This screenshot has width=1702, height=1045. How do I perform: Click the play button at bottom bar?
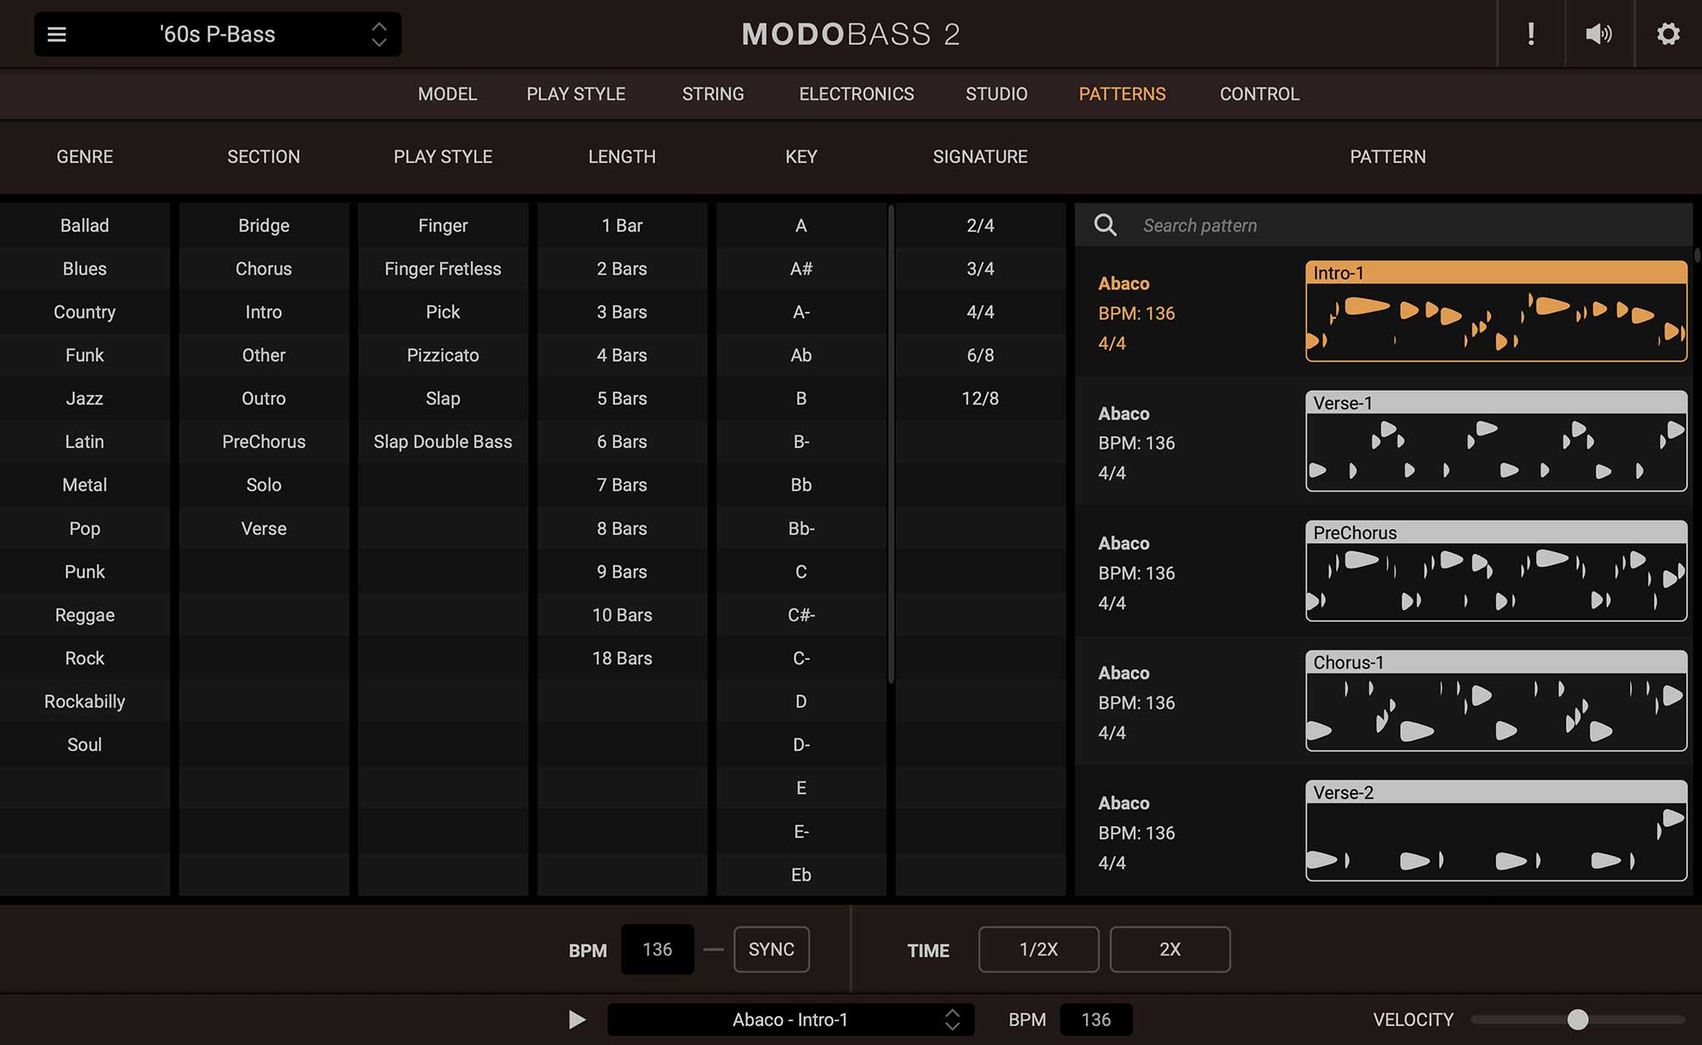pos(578,1019)
